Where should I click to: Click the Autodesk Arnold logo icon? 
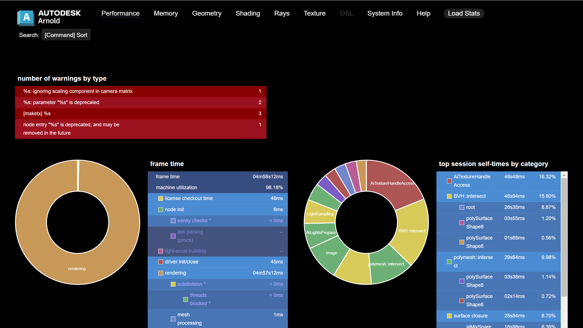point(26,18)
